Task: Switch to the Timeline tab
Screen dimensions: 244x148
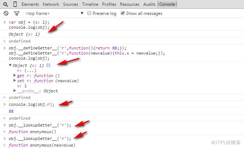Action: [90, 4]
